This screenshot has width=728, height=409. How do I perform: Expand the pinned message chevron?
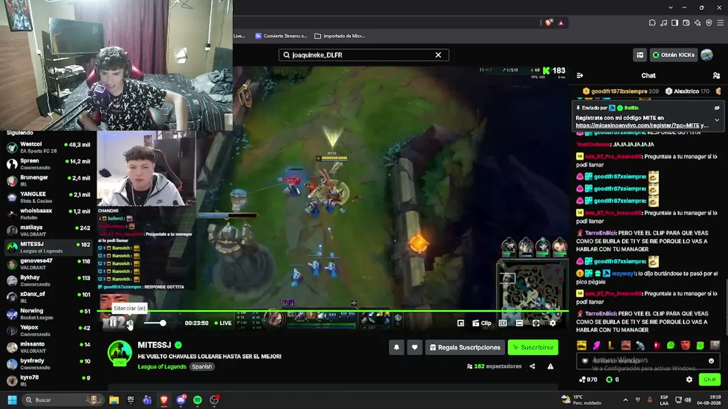[717, 120]
